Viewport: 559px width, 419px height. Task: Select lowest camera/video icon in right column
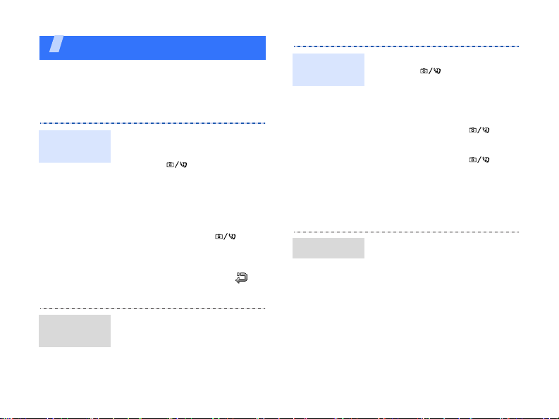pos(479,160)
